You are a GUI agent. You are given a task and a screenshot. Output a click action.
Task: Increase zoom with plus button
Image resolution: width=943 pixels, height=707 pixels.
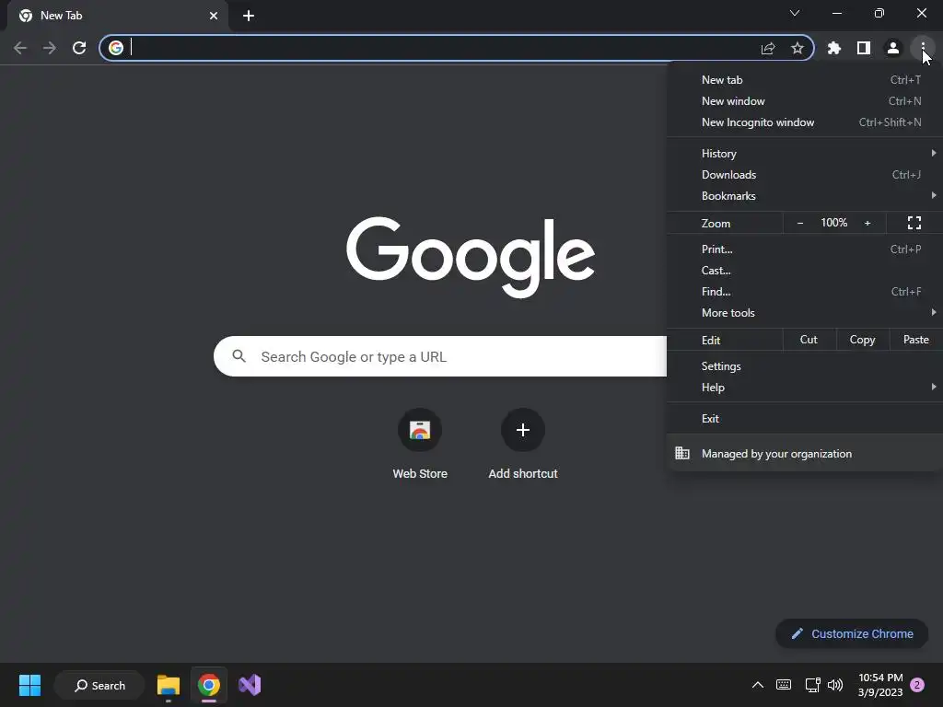tap(867, 223)
